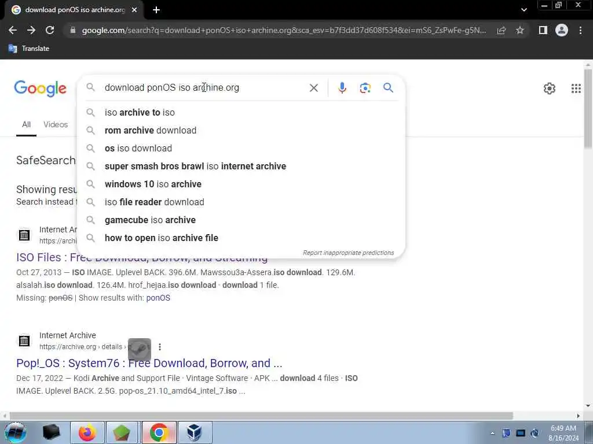Open VirtualBox from the taskbar
The height and width of the screenshot is (444, 593).
click(195, 432)
